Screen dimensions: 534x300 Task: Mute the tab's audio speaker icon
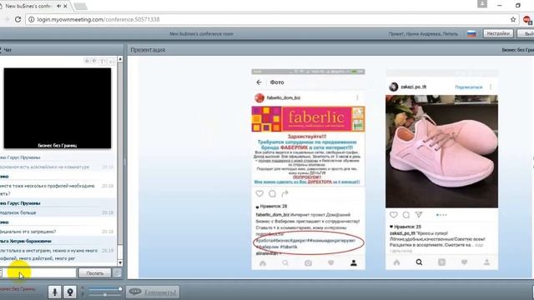tap(58, 6)
